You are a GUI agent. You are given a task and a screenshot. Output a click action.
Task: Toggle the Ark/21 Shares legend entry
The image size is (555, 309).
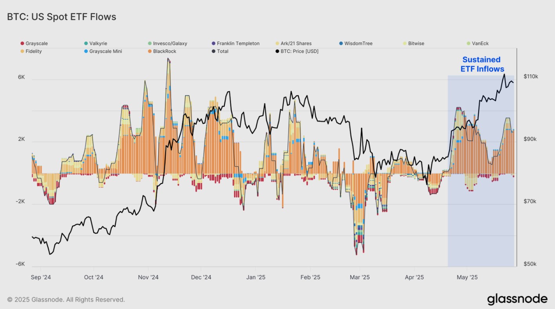[x=293, y=43]
